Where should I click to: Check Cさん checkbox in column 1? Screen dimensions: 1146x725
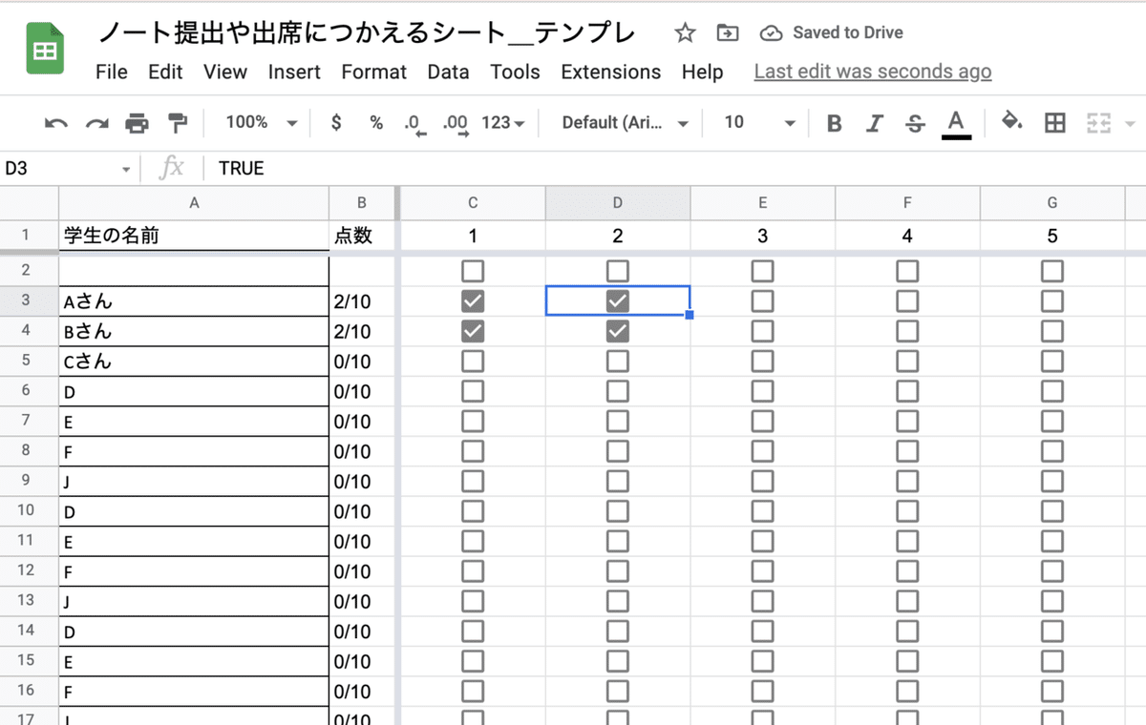pyautogui.click(x=472, y=362)
